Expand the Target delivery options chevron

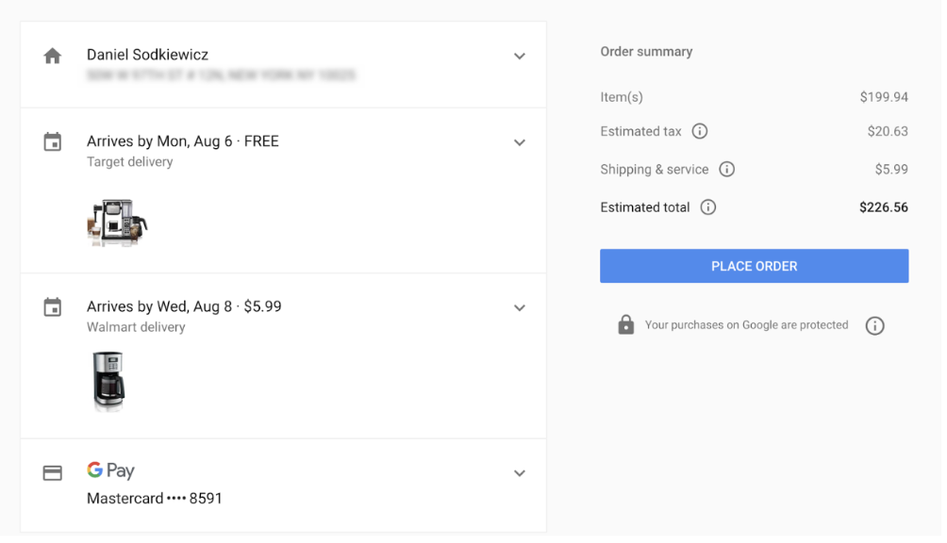point(520,143)
